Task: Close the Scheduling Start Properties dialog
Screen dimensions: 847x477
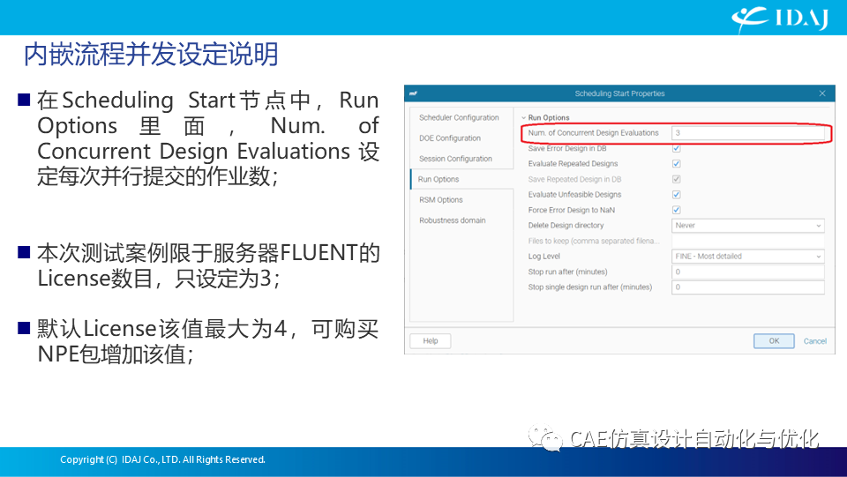Action: pyautogui.click(x=822, y=93)
